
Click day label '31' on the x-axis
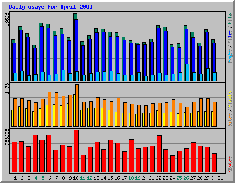pyautogui.click(x=220, y=178)
